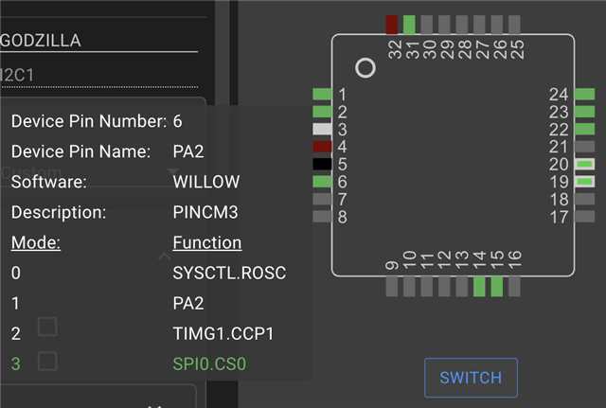Select pin 9 on the bottom edge

391,287
